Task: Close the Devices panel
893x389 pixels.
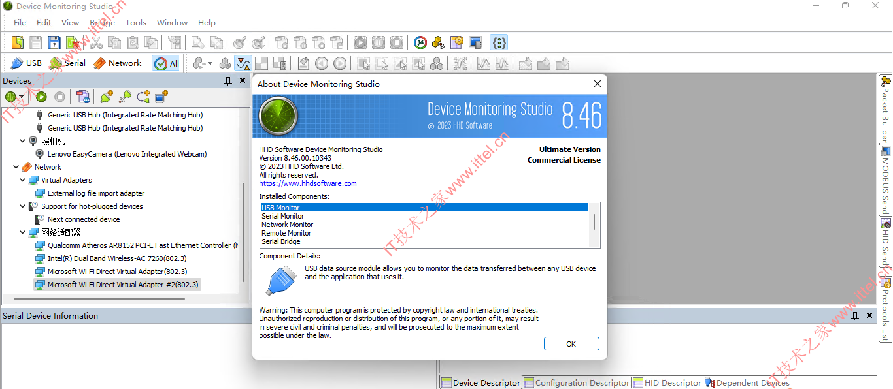Action: pyautogui.click(x=243, y=81)
